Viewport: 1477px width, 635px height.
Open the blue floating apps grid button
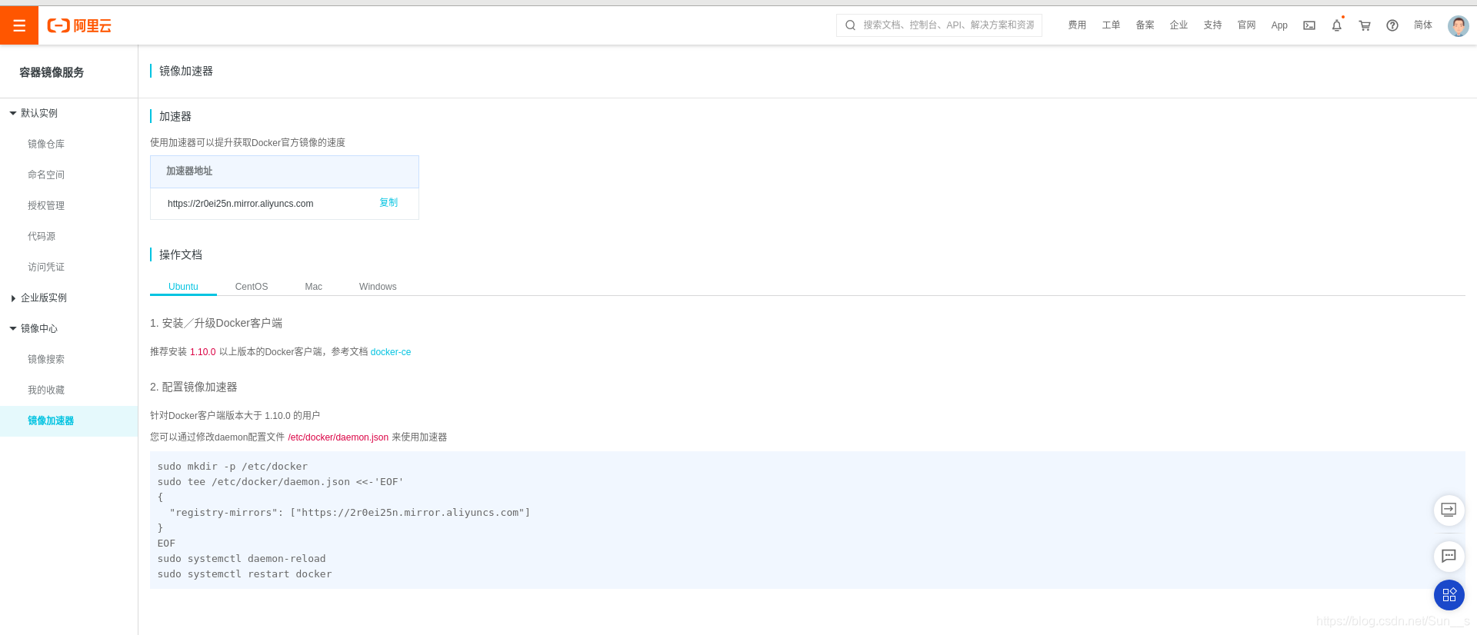[x=1449, y=595]
